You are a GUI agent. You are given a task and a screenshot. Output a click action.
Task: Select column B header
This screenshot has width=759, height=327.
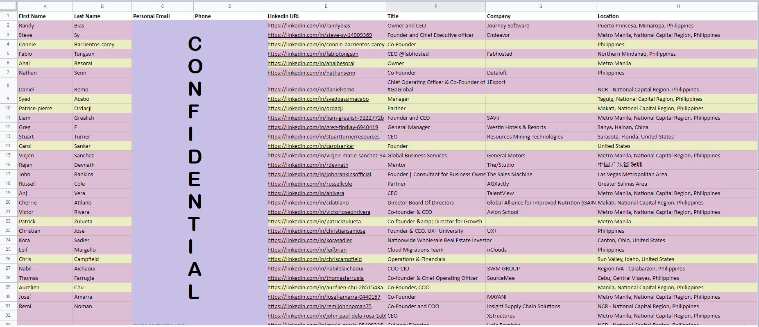[102, 6]
